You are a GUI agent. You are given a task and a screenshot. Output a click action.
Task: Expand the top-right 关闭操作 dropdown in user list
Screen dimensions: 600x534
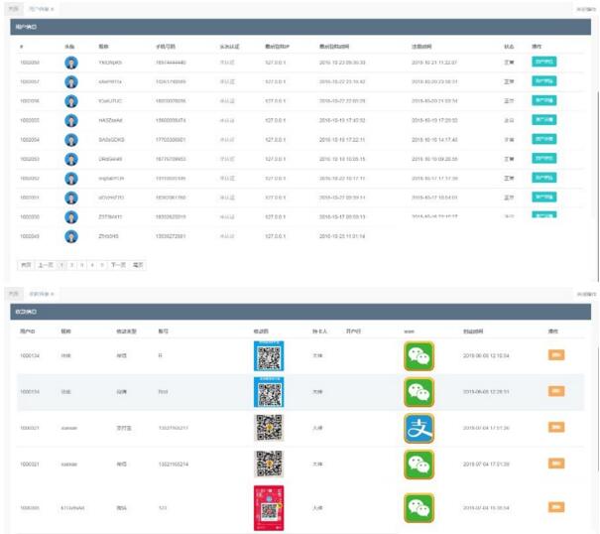click(586, 8)
